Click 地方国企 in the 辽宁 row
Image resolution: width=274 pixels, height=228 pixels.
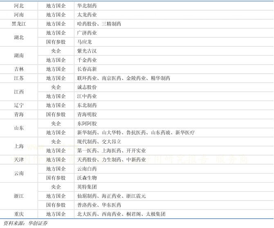[x=56, y=105]
